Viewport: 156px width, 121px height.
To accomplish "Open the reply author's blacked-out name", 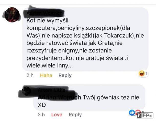I will click(51, 90).
